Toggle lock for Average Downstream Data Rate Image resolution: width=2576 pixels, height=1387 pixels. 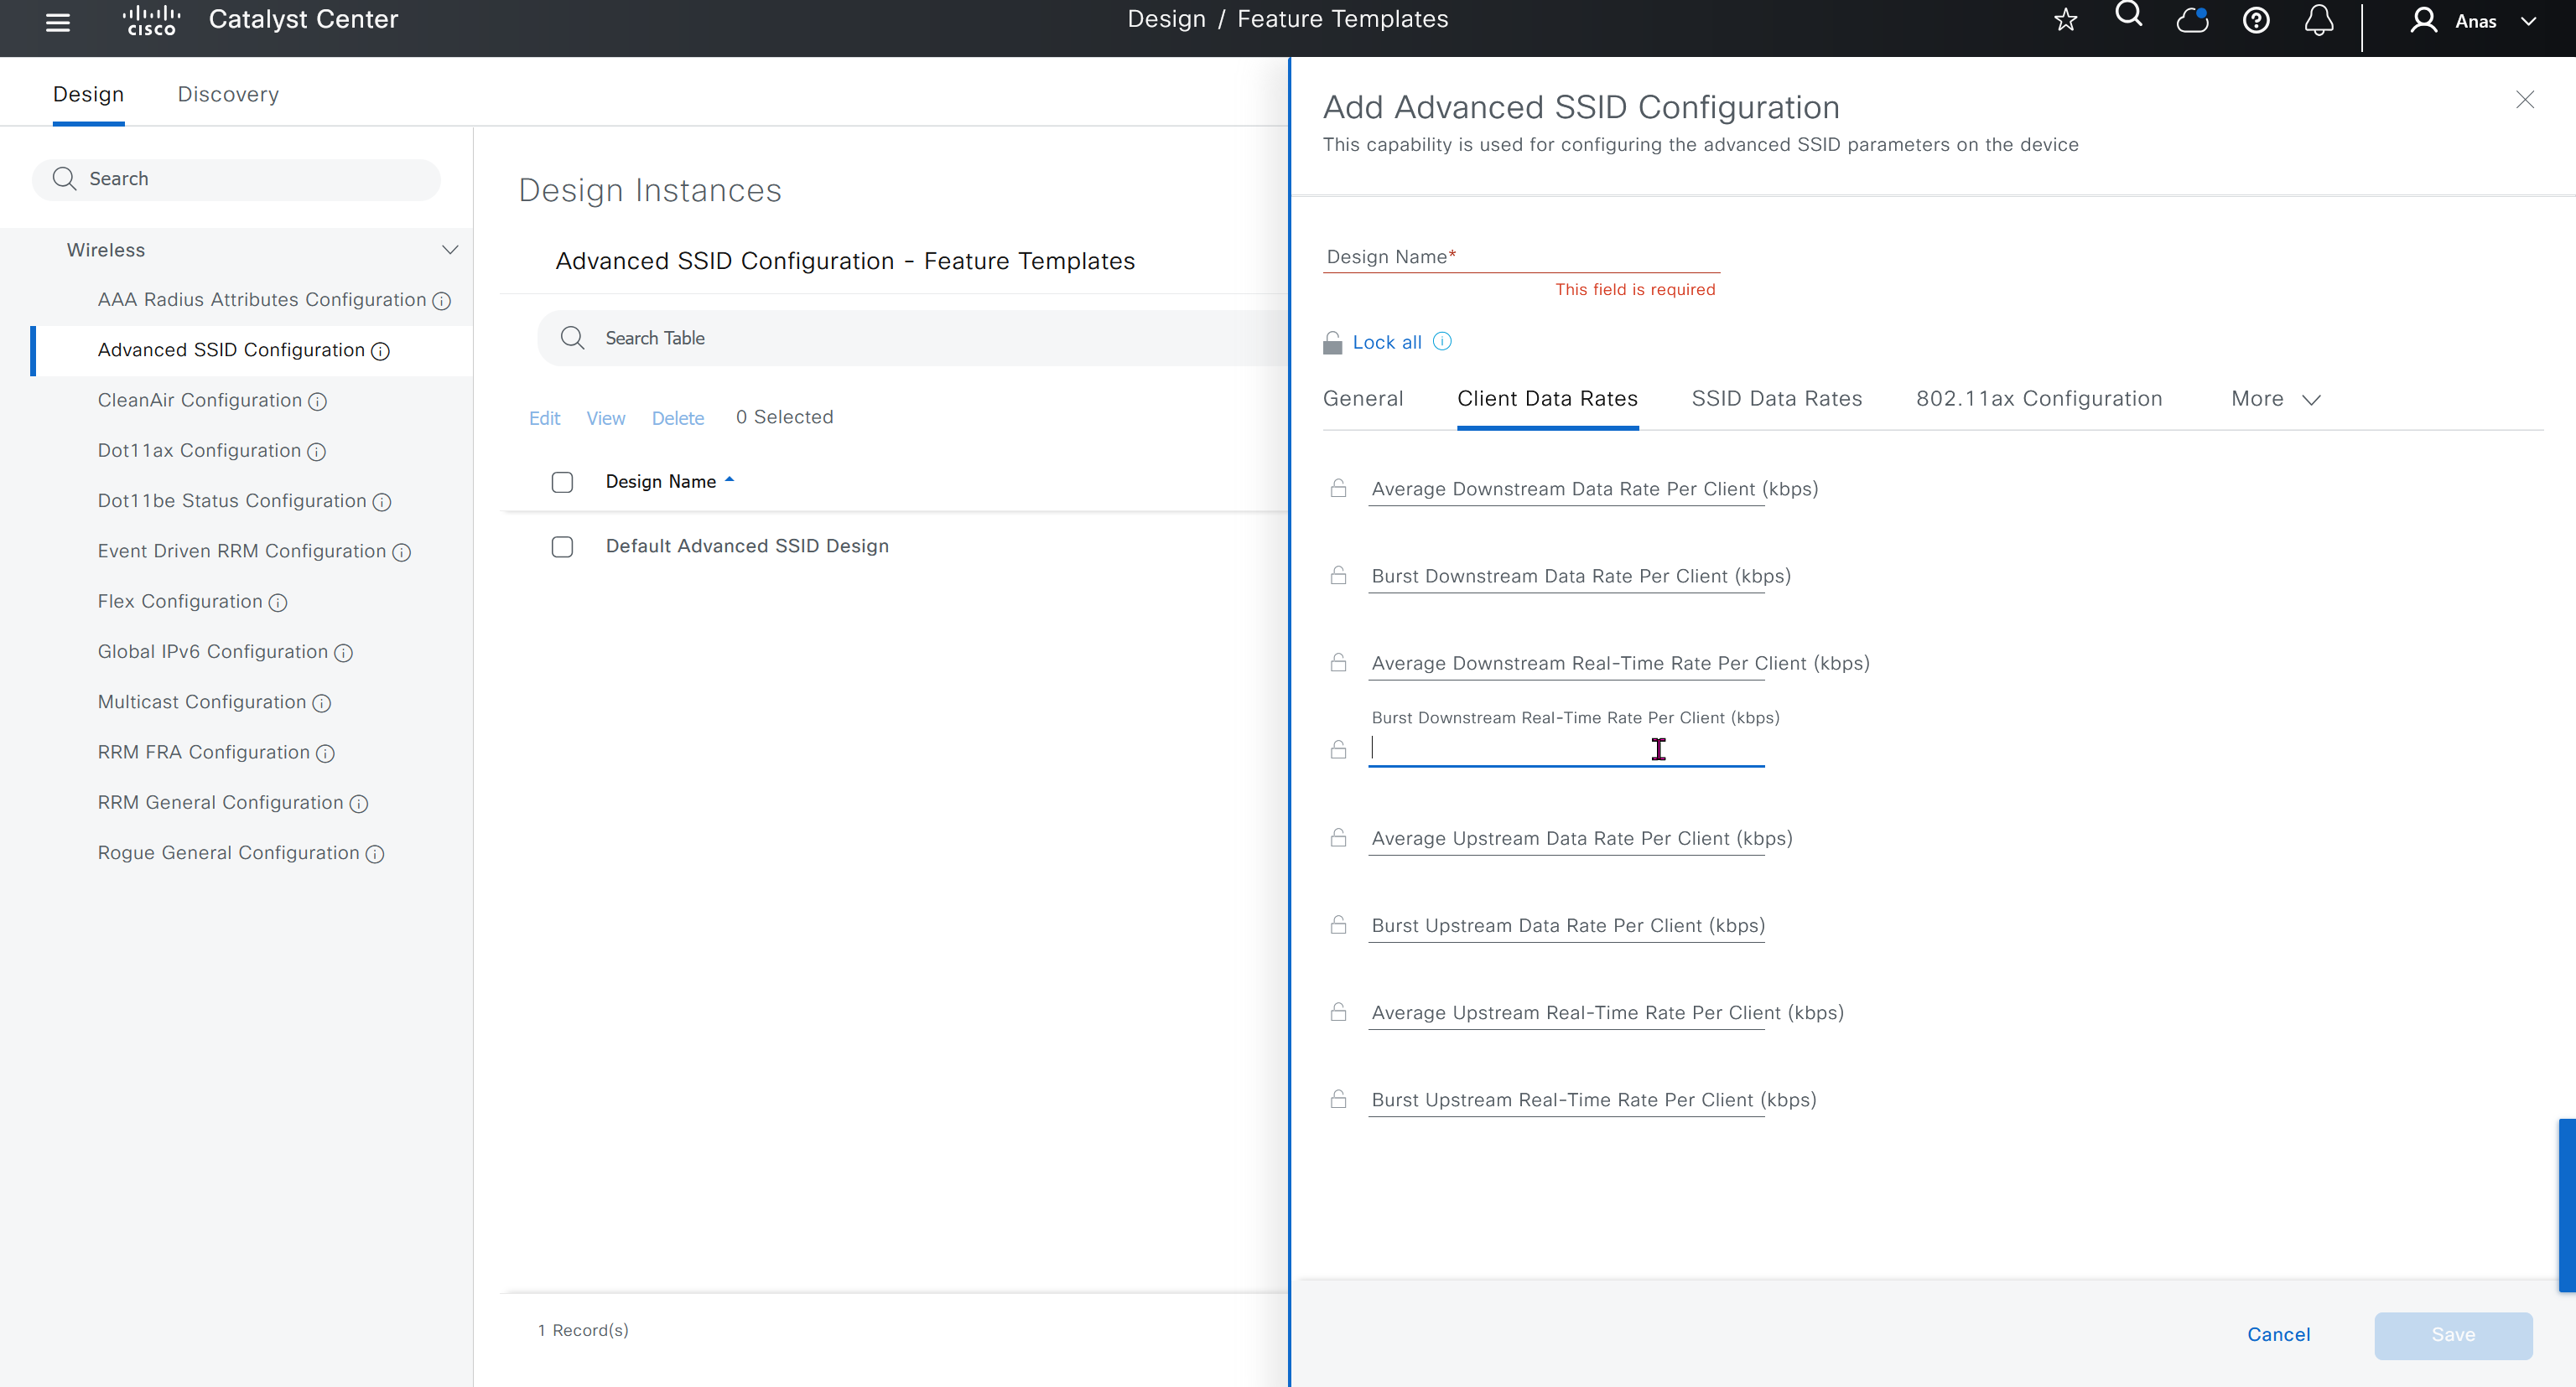(x=1338, y=489)
